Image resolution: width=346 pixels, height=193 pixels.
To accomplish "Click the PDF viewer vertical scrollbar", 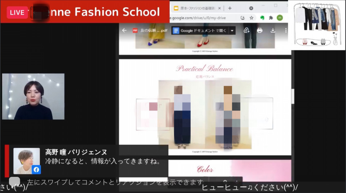I will (x=293, y=96).
